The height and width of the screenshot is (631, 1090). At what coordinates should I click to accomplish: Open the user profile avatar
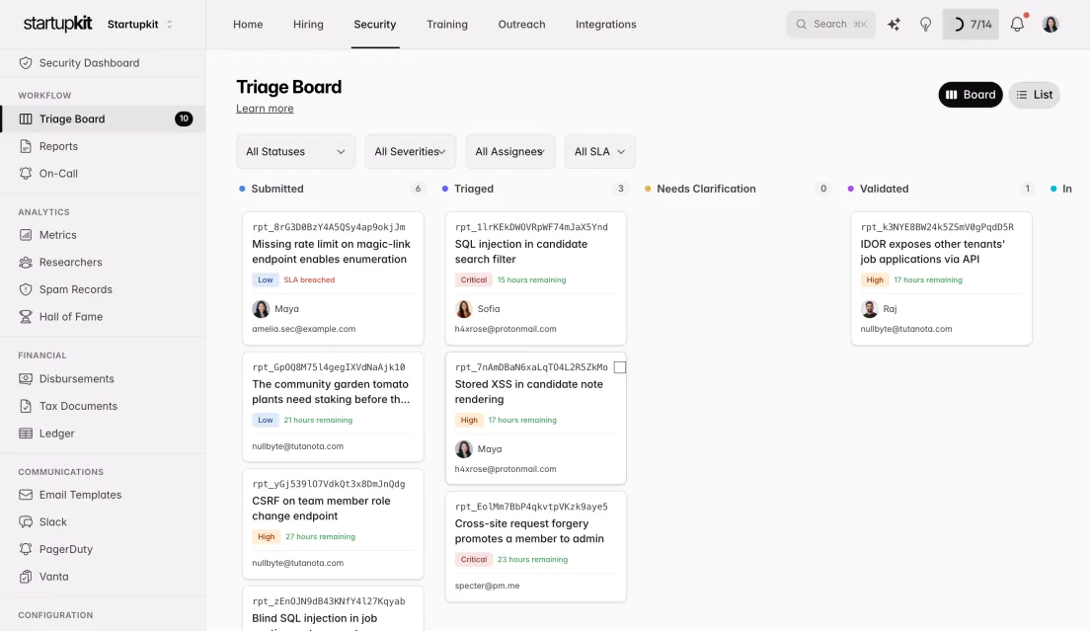coord(1051,25)
